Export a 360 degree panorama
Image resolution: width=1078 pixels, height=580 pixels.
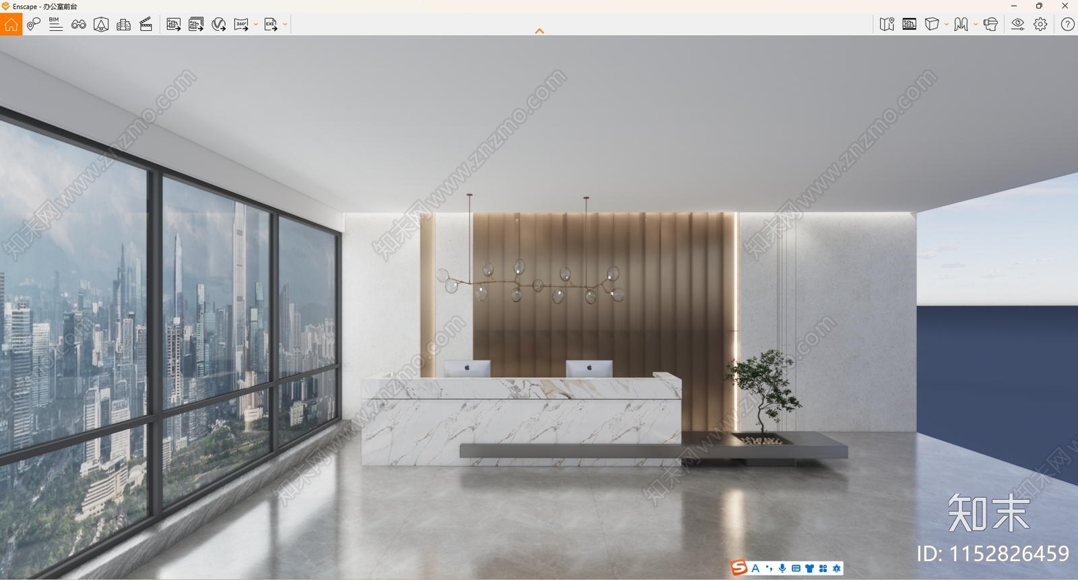coord(241,24)
